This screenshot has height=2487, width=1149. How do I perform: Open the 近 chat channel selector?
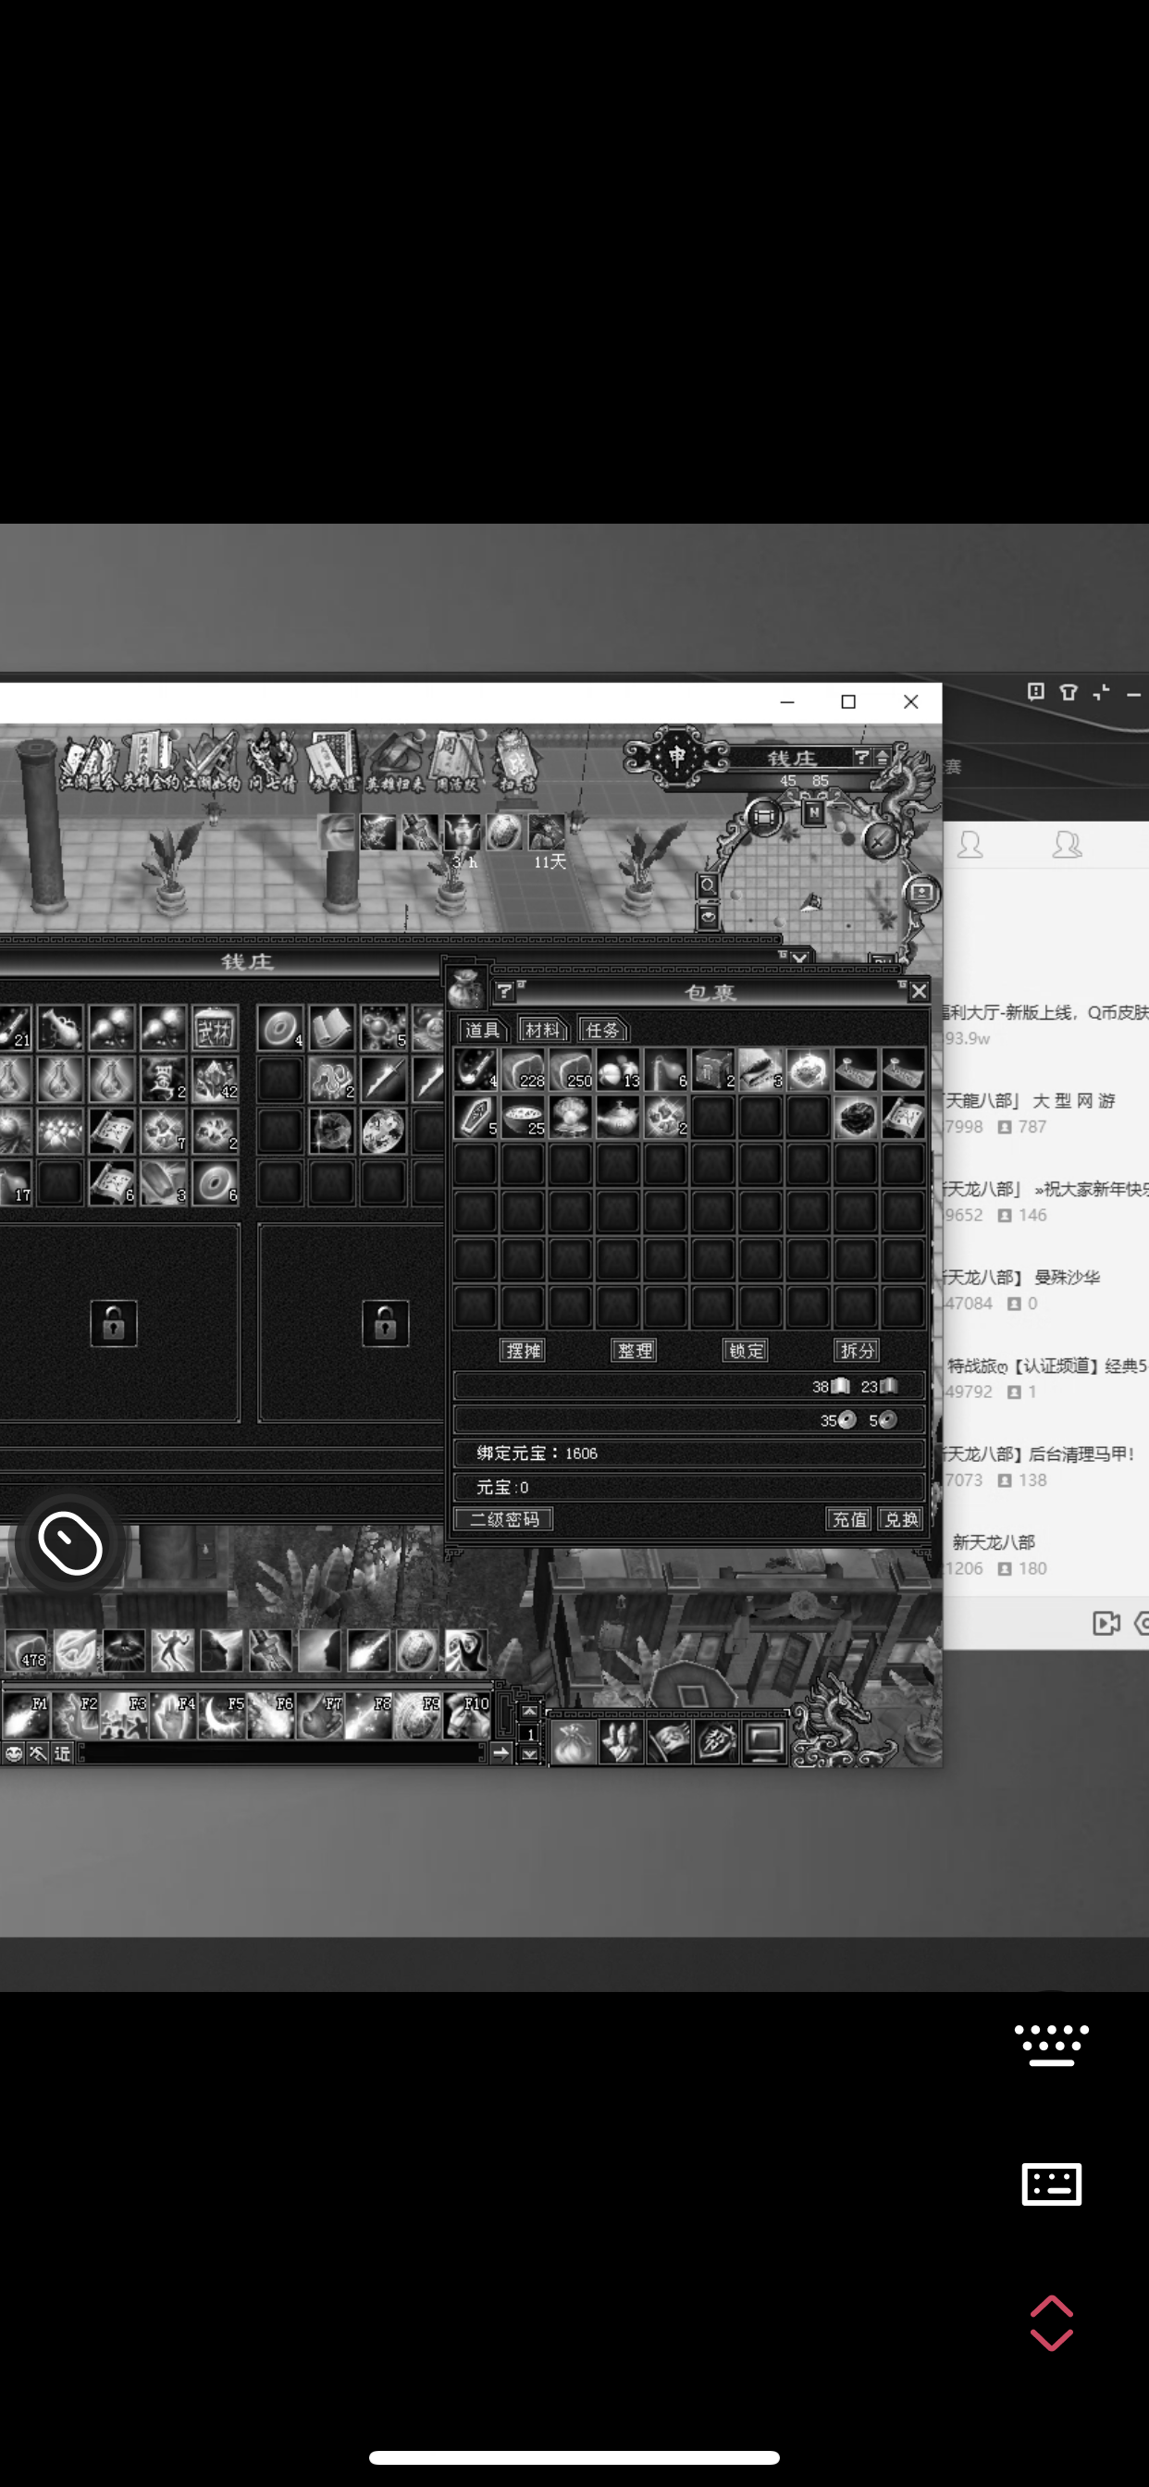click(x=63, y=1753)
